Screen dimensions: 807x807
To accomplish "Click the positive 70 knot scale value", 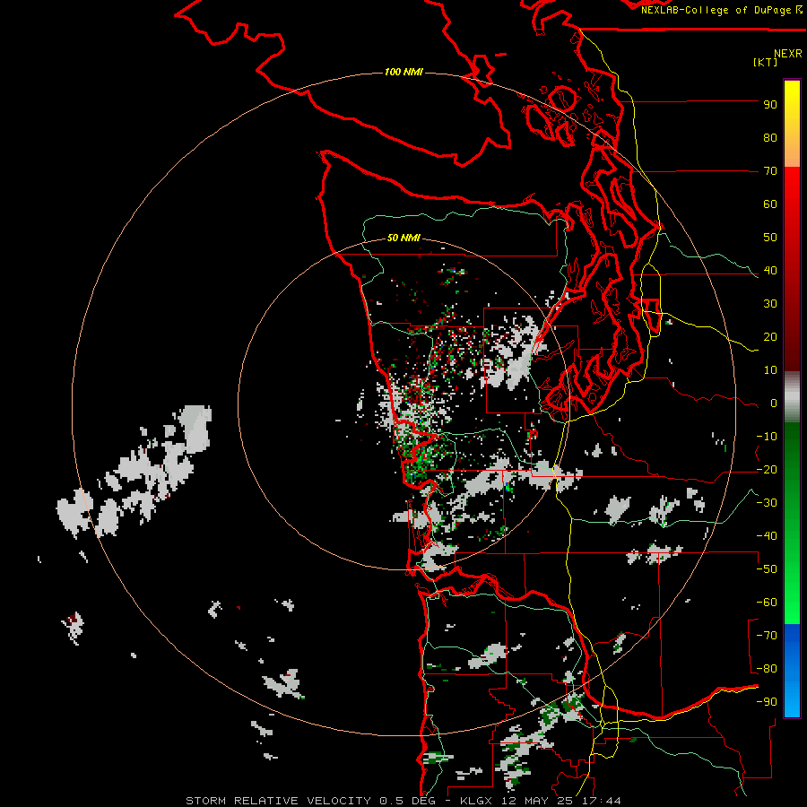I will 770,171.
